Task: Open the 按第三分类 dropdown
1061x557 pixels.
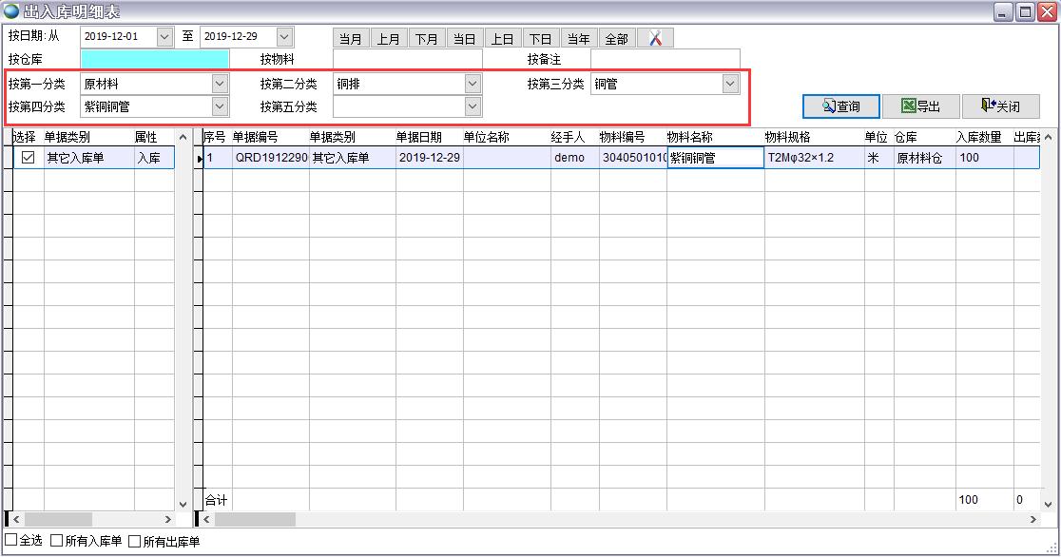Action: (x=730, y=84)
